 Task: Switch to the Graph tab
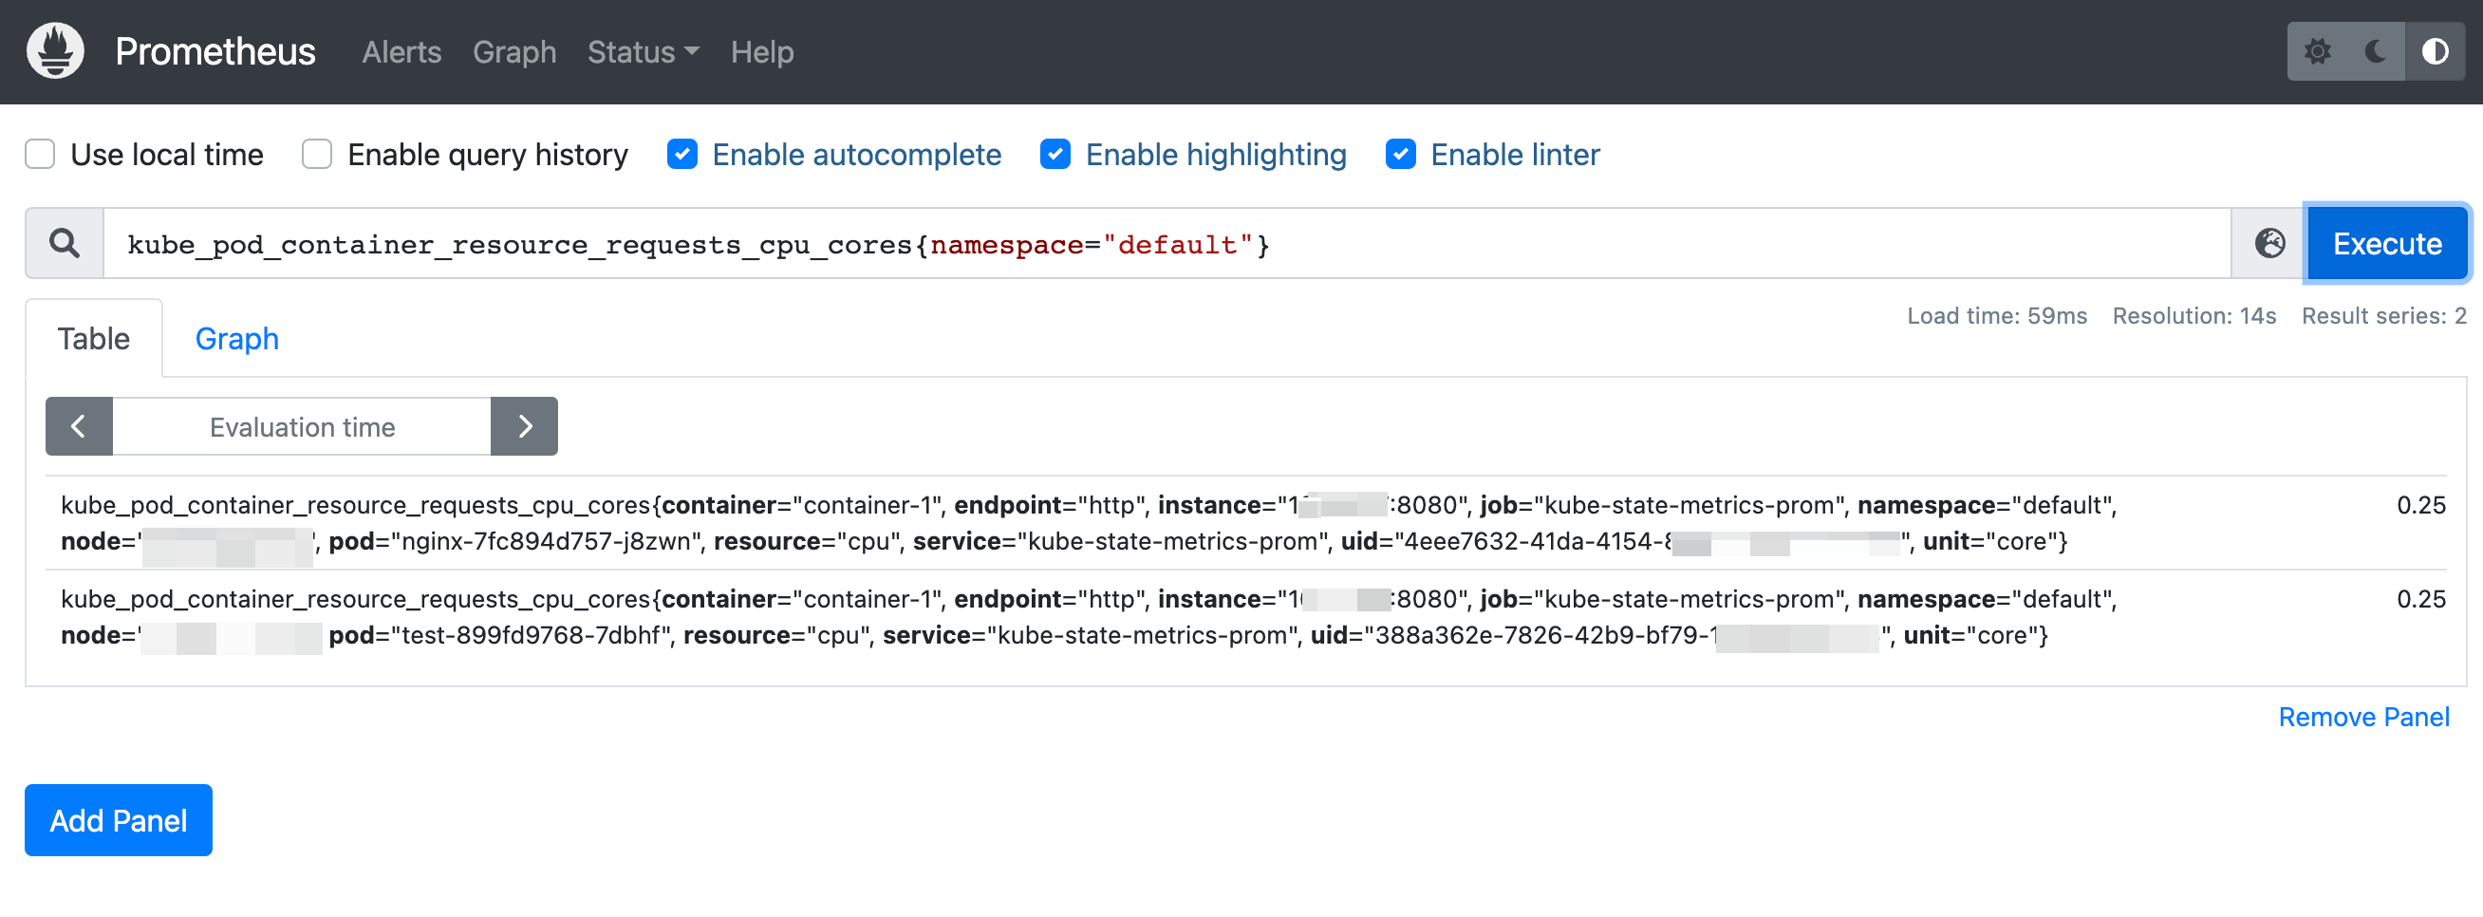[x=236, y=339]
